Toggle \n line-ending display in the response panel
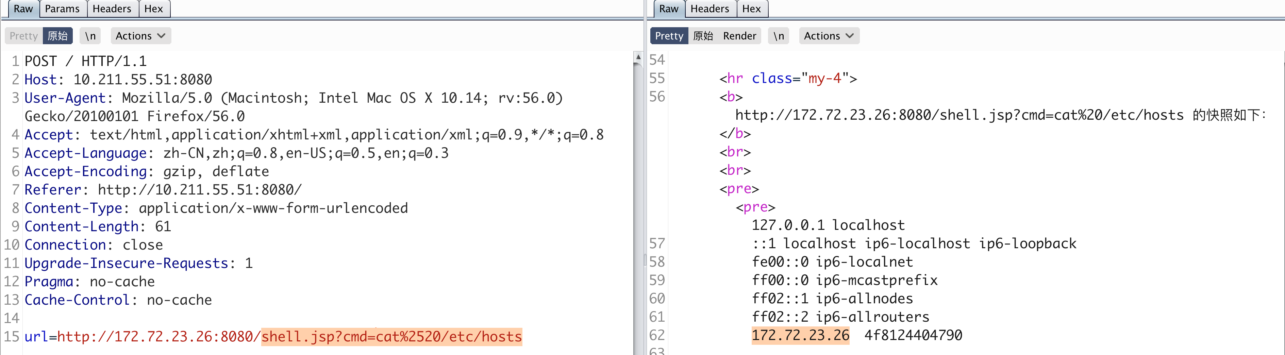This screenshot has width=1285, height=355. [778, 35]
